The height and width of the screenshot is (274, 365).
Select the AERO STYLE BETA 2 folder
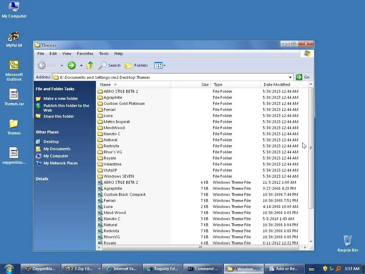click(118, 91)
